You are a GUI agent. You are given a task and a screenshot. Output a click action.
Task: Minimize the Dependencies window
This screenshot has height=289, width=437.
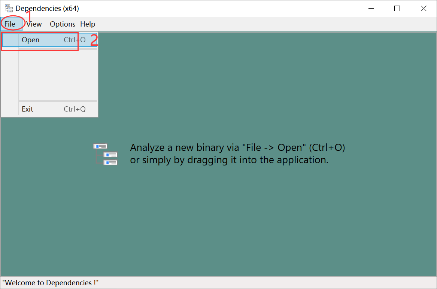click(371, 8)
